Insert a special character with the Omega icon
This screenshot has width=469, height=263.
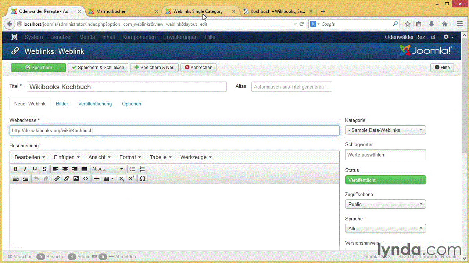click(142, 179)
